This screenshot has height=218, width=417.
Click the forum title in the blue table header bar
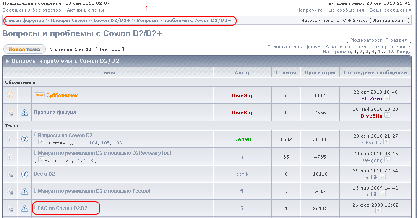pos(67,61)
